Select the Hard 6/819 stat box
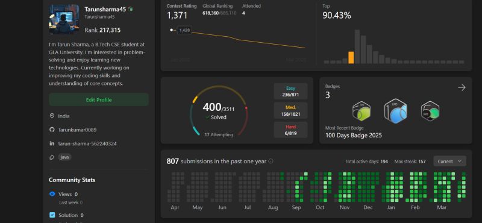Viewport: 482px width, 223px height. click(x=290, y=130)
